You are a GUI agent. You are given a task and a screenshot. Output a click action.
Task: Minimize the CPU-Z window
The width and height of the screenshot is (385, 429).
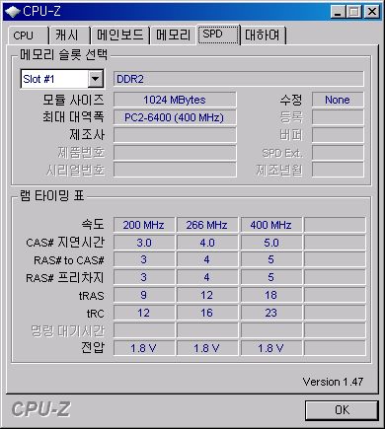pyautogui.click(x=338, y=12)
